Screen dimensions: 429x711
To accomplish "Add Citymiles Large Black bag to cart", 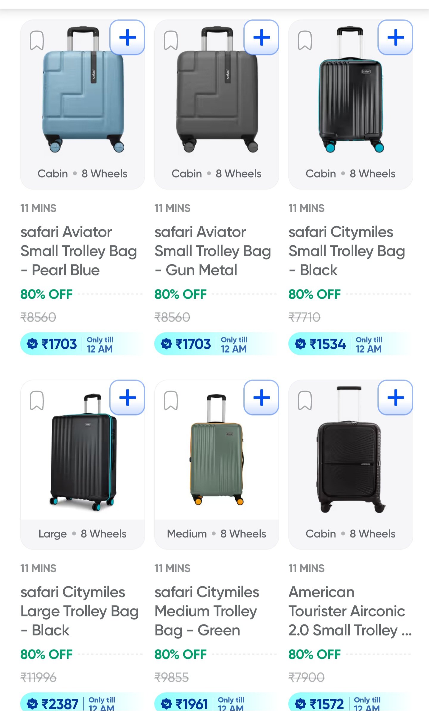I will 127,398.
